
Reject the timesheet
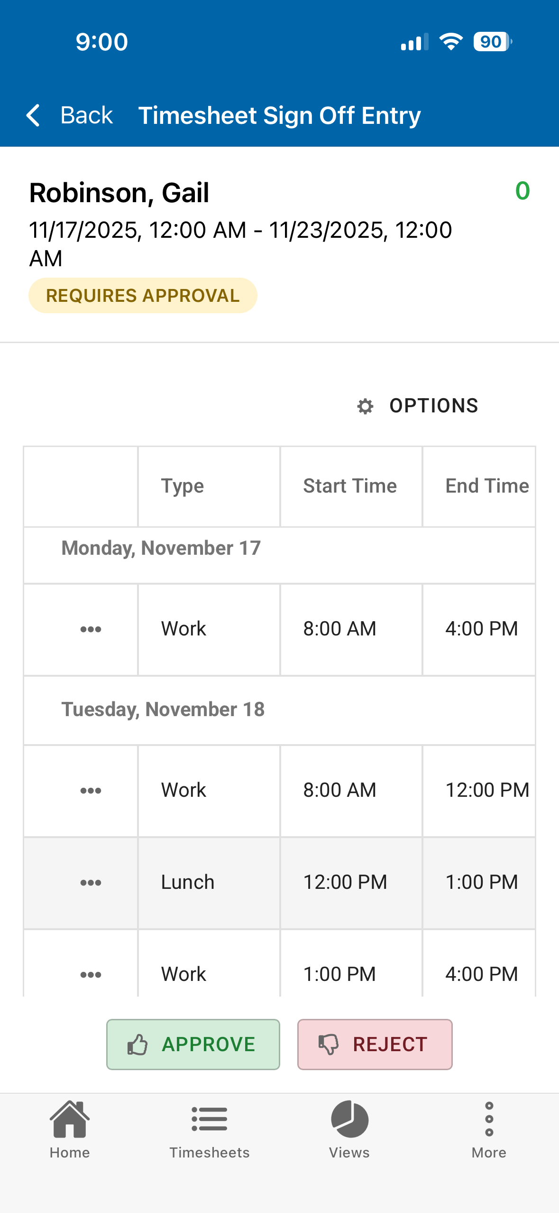(375, 1045)
